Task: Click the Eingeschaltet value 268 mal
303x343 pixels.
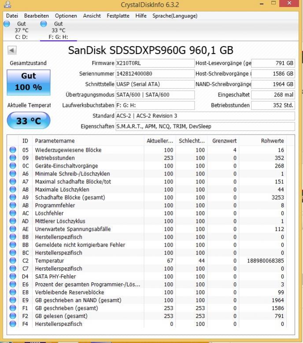Action: (273, 95)
